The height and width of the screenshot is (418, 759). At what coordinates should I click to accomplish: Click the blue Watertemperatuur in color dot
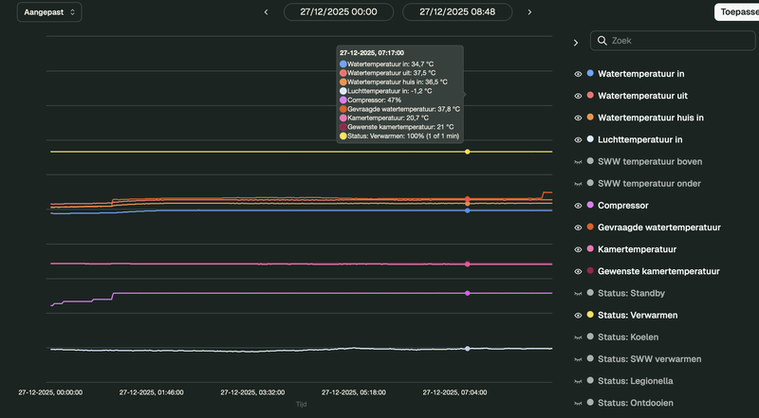tap(590, 73)
